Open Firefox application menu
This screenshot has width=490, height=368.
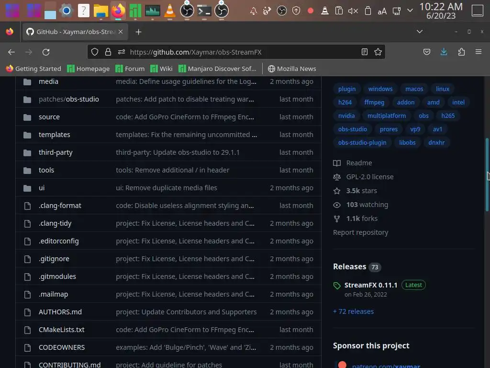479,52
